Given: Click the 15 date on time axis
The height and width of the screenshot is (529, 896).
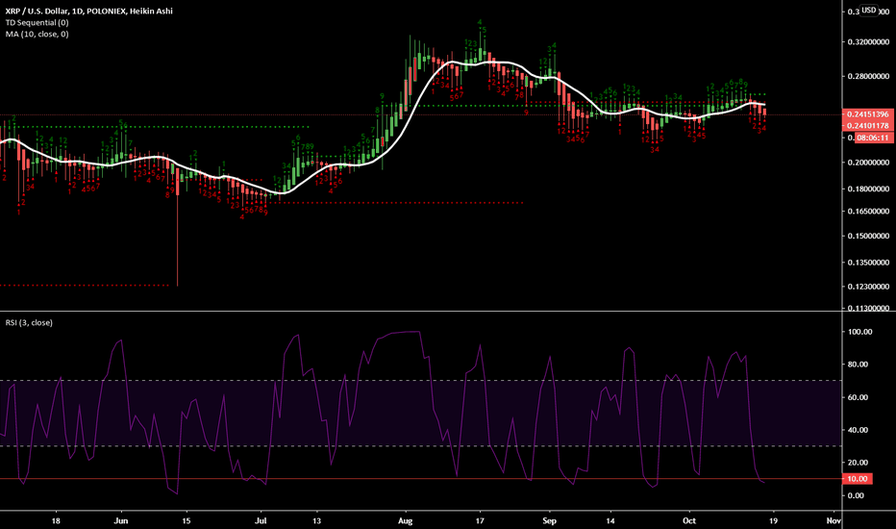Looking at the screenshot, I should click(x=186, y=521).
